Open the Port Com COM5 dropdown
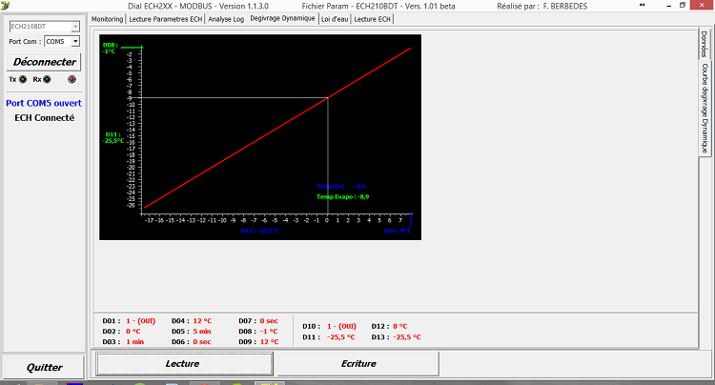 tap(61, 42)
